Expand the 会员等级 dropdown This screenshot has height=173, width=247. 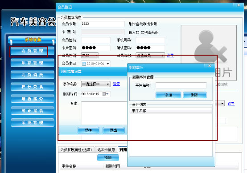click(x=150, y=56)
